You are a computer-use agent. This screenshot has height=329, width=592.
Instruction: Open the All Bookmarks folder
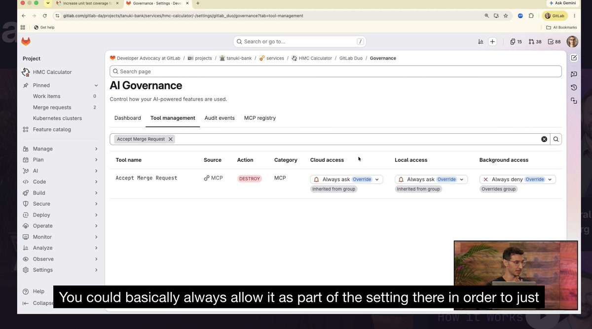tap(561, 27)
